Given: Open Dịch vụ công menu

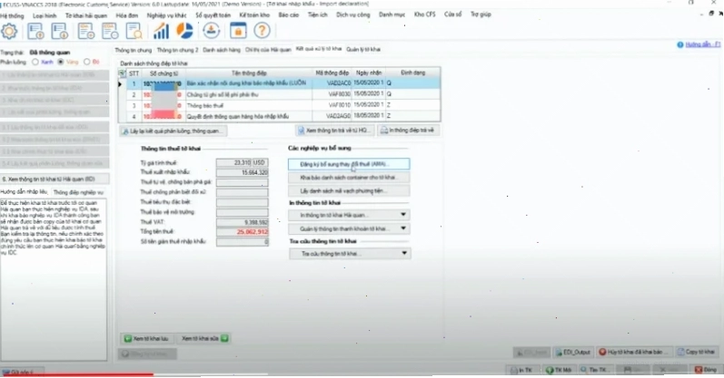Looking at the screenshot, I should (x=353, y=15).
